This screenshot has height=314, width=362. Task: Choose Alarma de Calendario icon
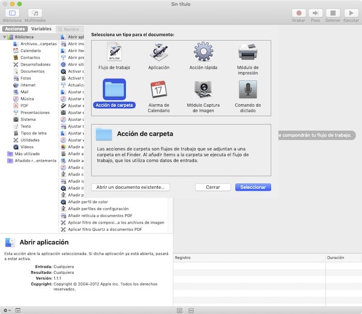coord(159,89)
